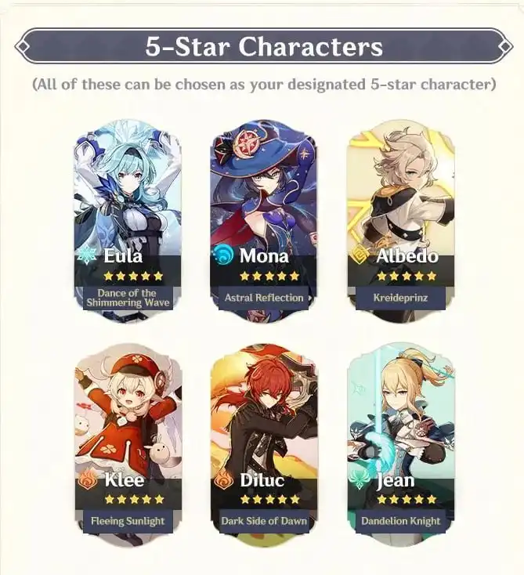
Task: Click the Dark Side of Dawn label
Action: point(264,521)
